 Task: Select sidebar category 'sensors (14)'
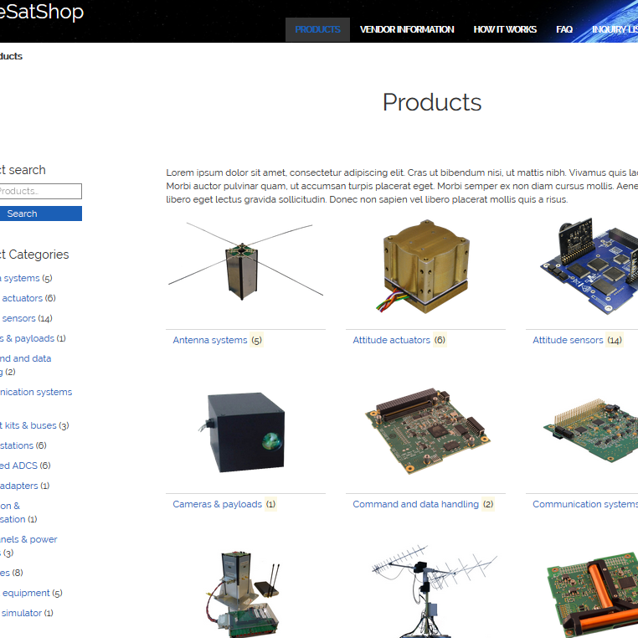[x=26, y=318]
